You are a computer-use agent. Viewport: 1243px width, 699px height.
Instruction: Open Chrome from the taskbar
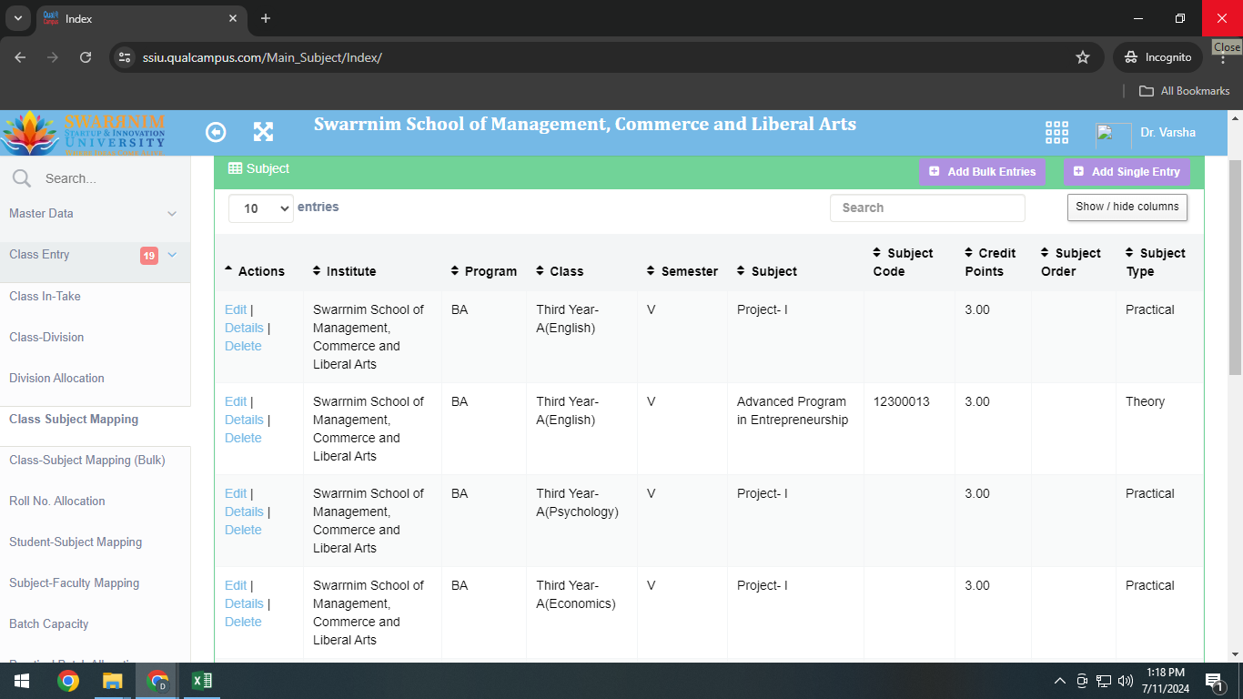67,681
